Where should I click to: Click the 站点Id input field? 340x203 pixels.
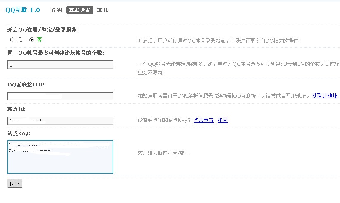[60, 121]
